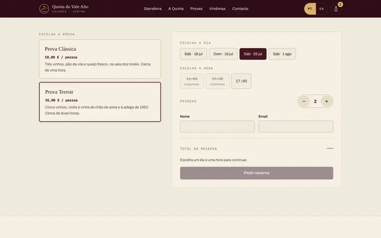Click the people count value 2
The image size is (381, 238).
click(315, 101)
